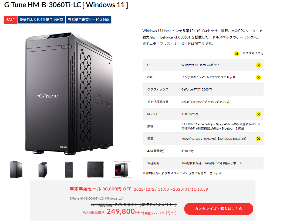This screenshot has height=223, width=283.
Task: Click the customize icon in the OS row
Action: coord(258,65)
